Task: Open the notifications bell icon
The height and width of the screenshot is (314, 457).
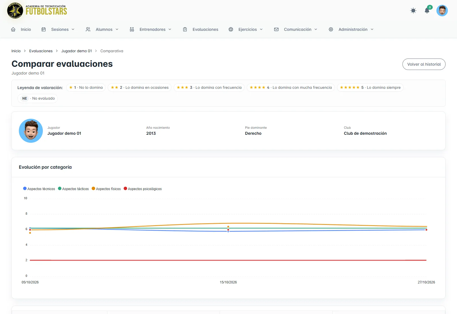Action: pos(427,11)
